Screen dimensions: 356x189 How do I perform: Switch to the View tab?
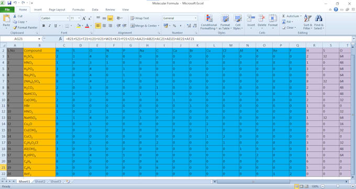click(x=125, y=9)
